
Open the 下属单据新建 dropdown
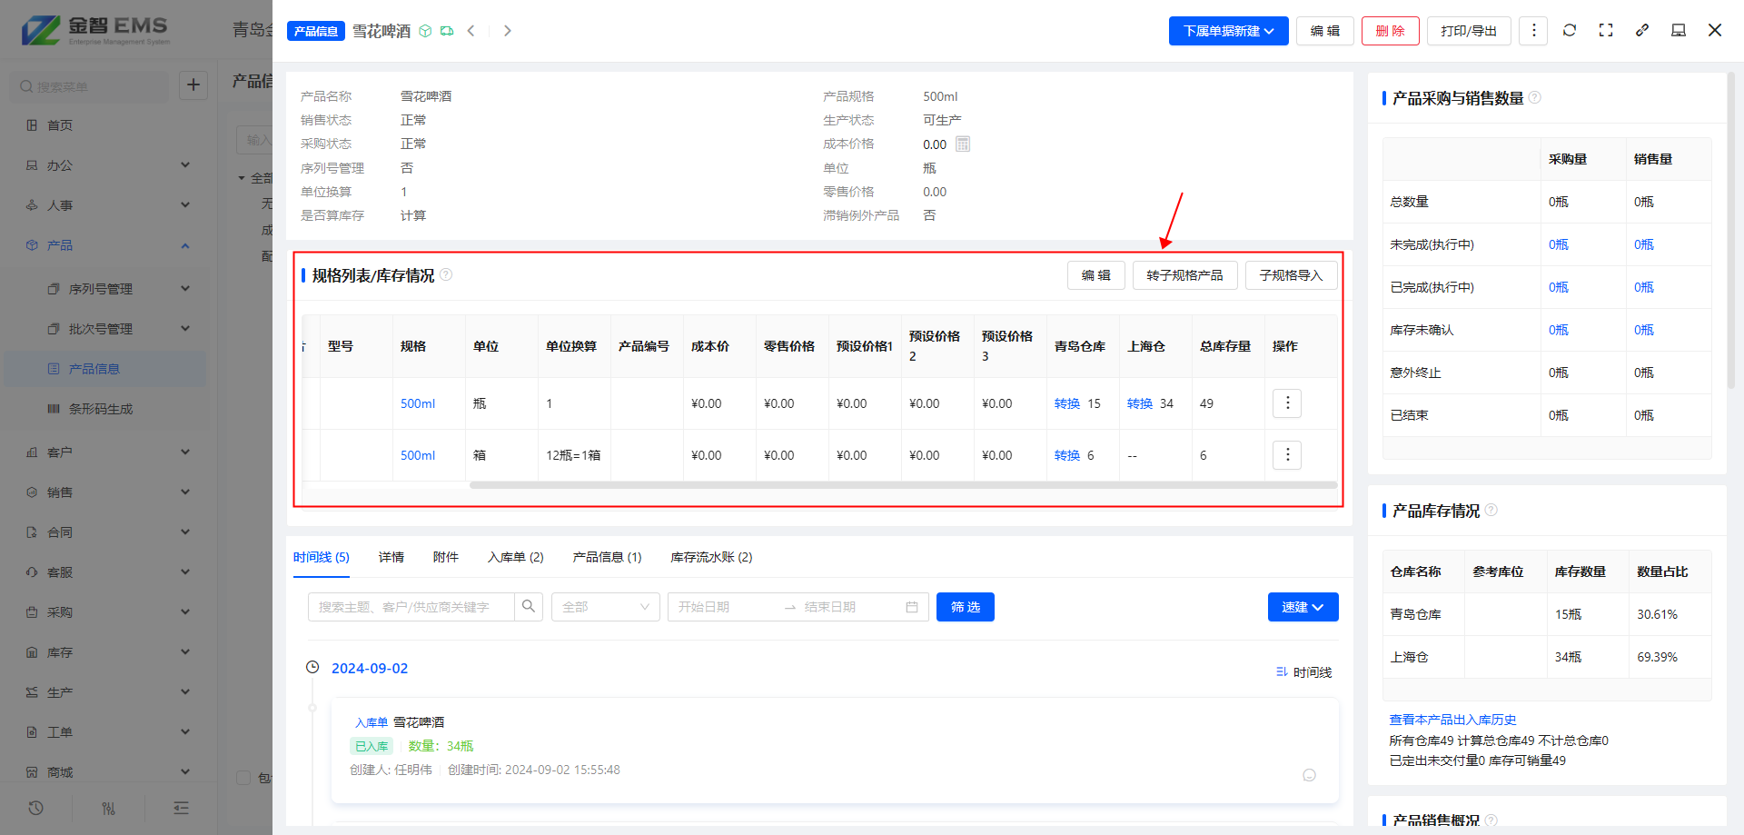click(x=1228, y=31)
